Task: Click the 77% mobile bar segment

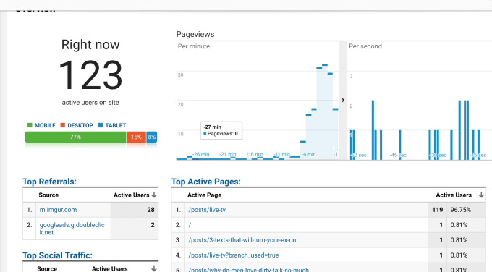Action: 76,137
